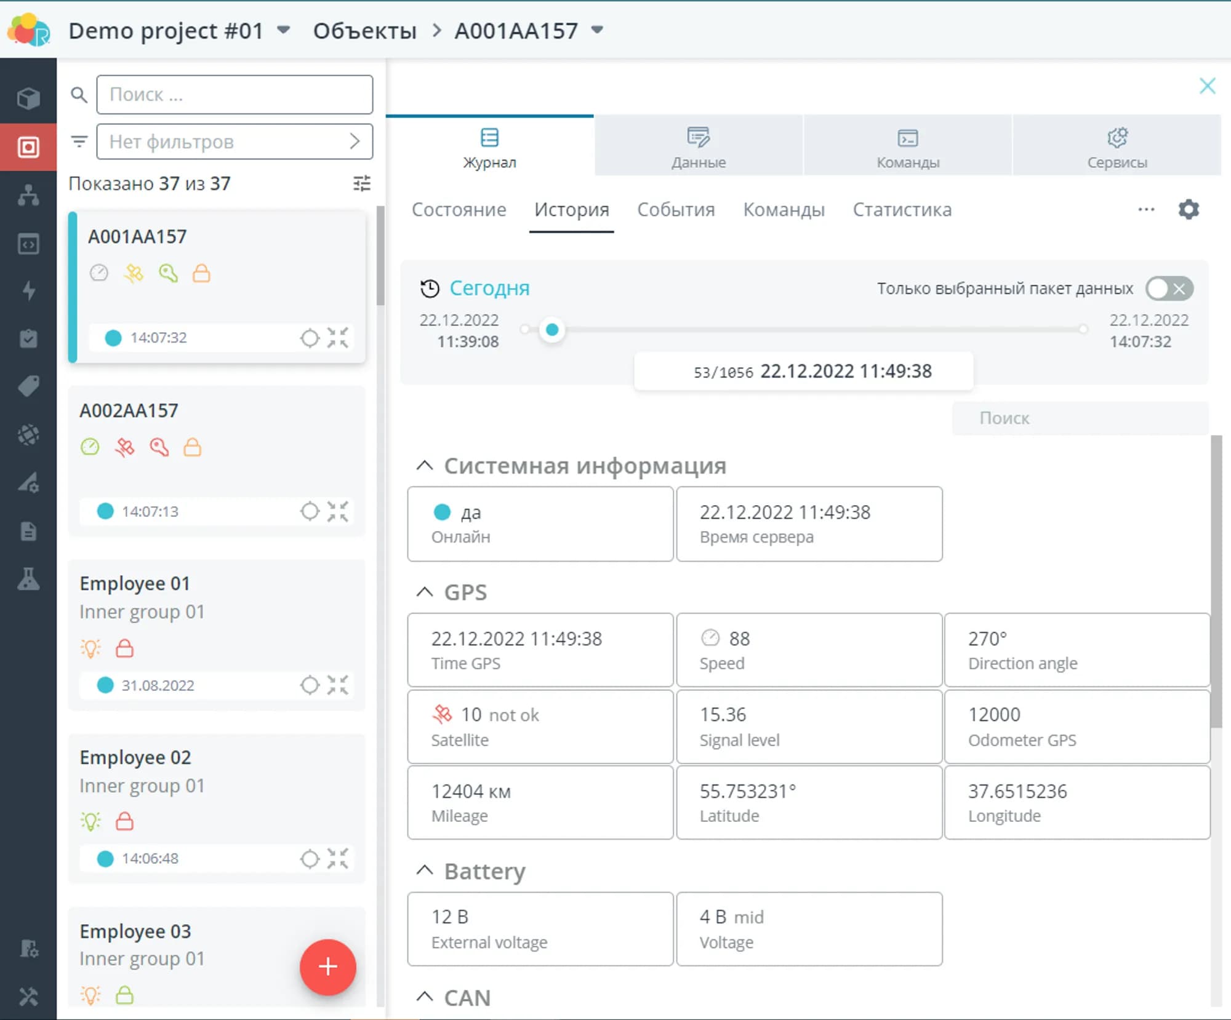Click the flask laboratory sidebar icon

point(28,579)
